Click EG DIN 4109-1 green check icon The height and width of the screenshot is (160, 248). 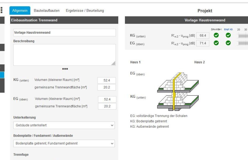216,43
